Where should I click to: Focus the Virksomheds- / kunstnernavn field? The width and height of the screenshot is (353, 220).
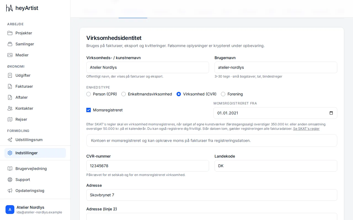pyautogui.click(x=148, y=67)
